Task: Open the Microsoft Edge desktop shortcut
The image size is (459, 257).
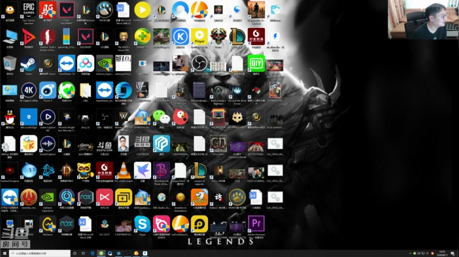Action: click(29, 117)
